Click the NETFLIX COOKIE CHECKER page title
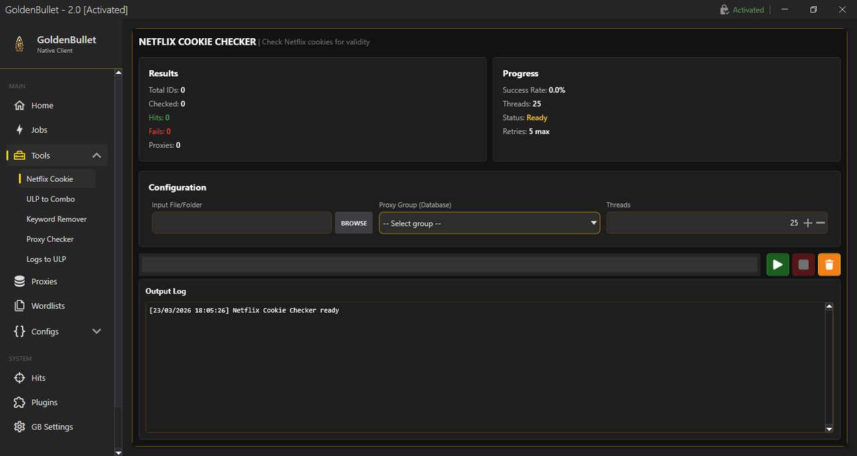This screenshot has width=857, height=456. (198, 41)
